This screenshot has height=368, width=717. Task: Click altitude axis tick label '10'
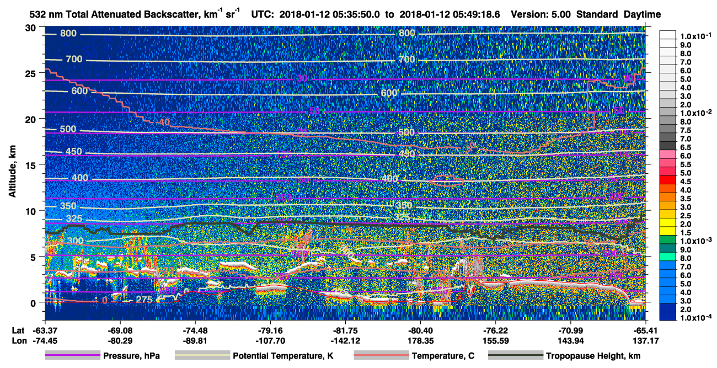(x=31, y=211)
